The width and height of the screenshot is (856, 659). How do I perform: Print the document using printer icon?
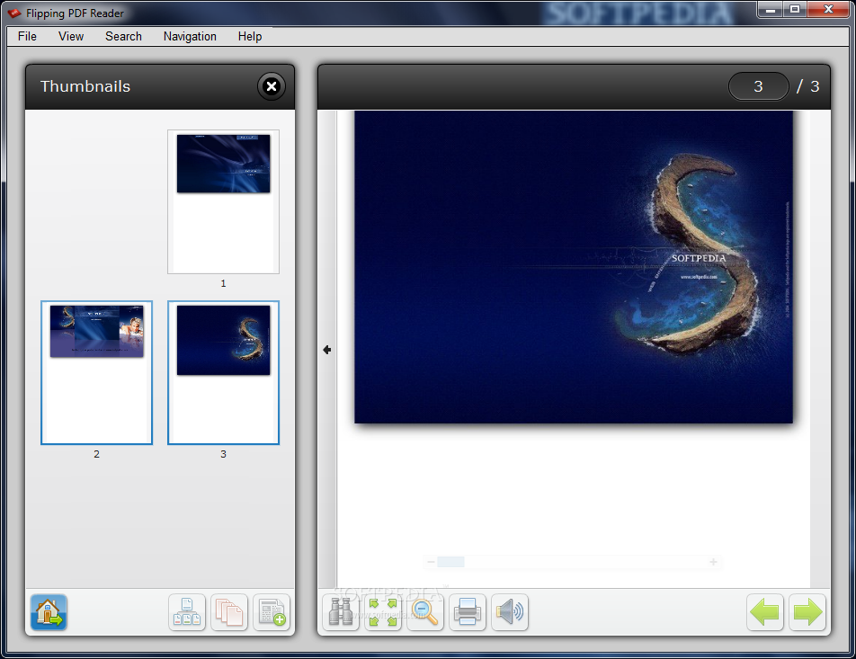[468, 612]
